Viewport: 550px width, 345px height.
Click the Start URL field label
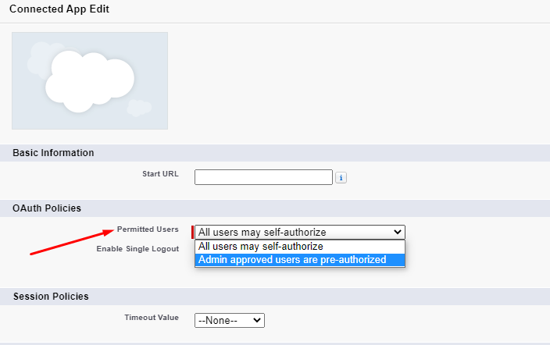[x=160, y=173]
